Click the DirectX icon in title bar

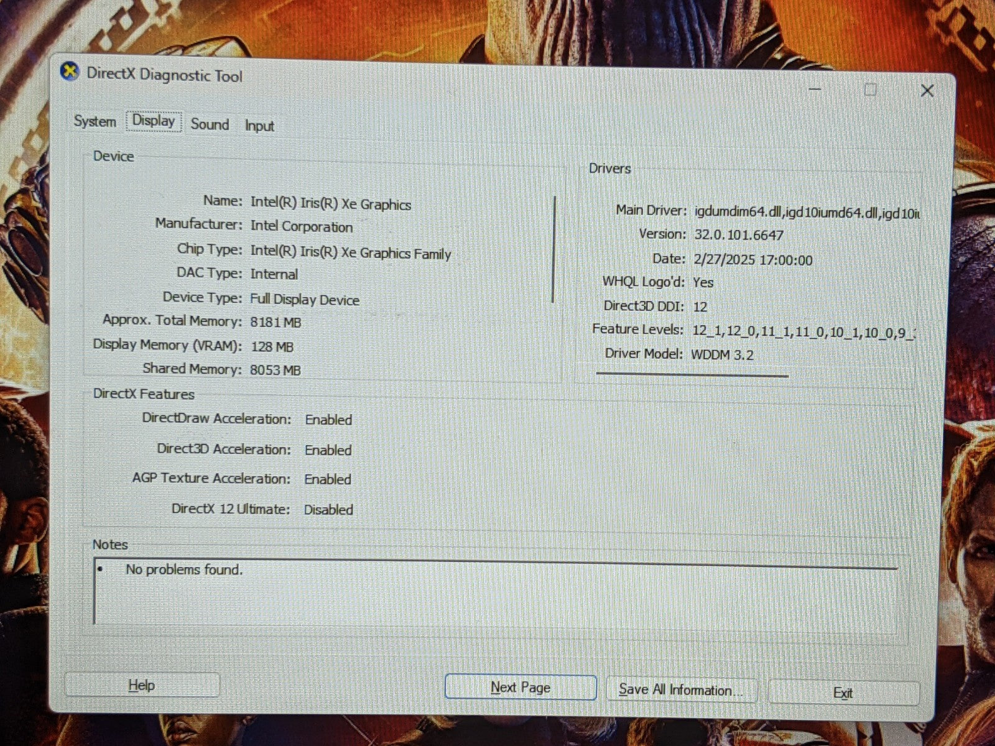[70, 72]
